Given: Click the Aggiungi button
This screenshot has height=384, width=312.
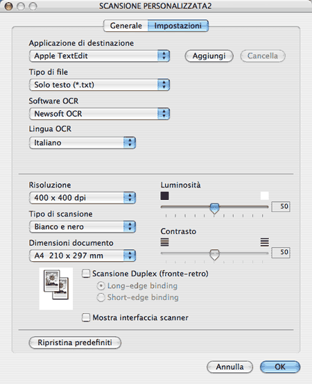Looking at the screenshot, I should click(x=209, y=56).
